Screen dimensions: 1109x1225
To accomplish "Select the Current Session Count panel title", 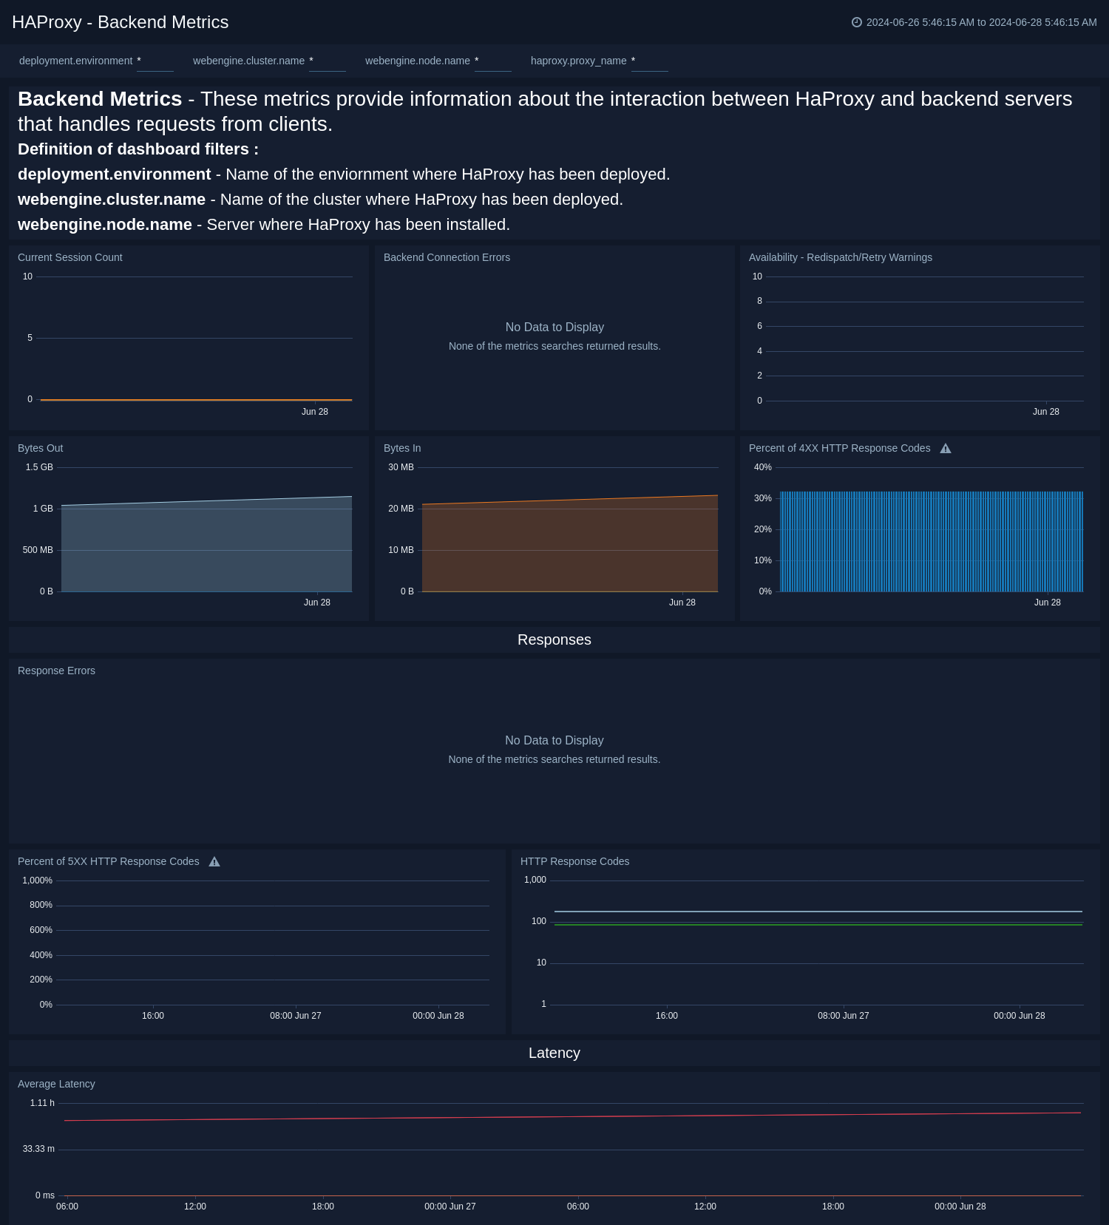I will [x=70, y=257].
